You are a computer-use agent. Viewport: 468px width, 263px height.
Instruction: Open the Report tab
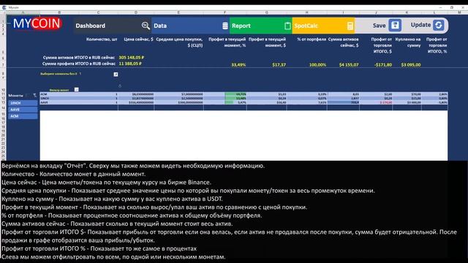tap(260, 26)
